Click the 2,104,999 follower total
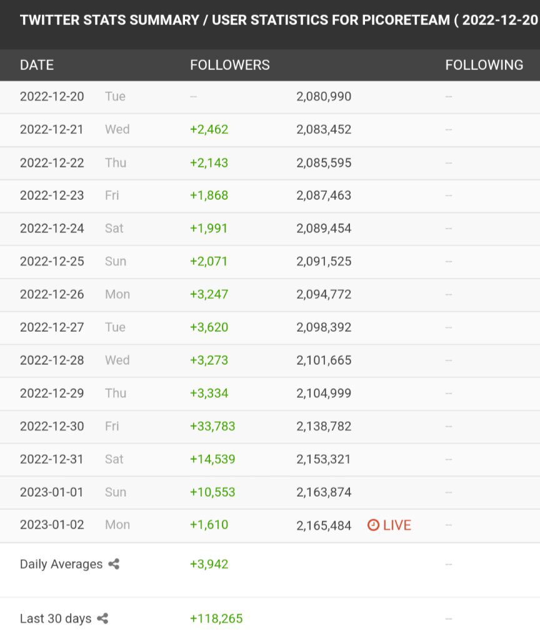 coord(324,393)
